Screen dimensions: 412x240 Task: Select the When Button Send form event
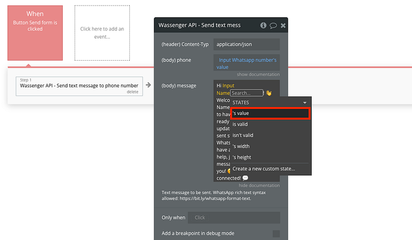(x=35, y=33)
